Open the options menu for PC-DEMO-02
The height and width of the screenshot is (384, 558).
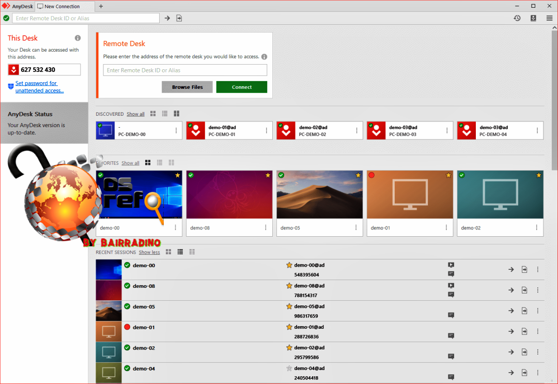click(x=357, y=131)
